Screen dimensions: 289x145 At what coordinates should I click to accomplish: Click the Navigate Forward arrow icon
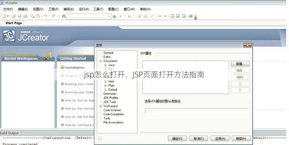point(165,16)
